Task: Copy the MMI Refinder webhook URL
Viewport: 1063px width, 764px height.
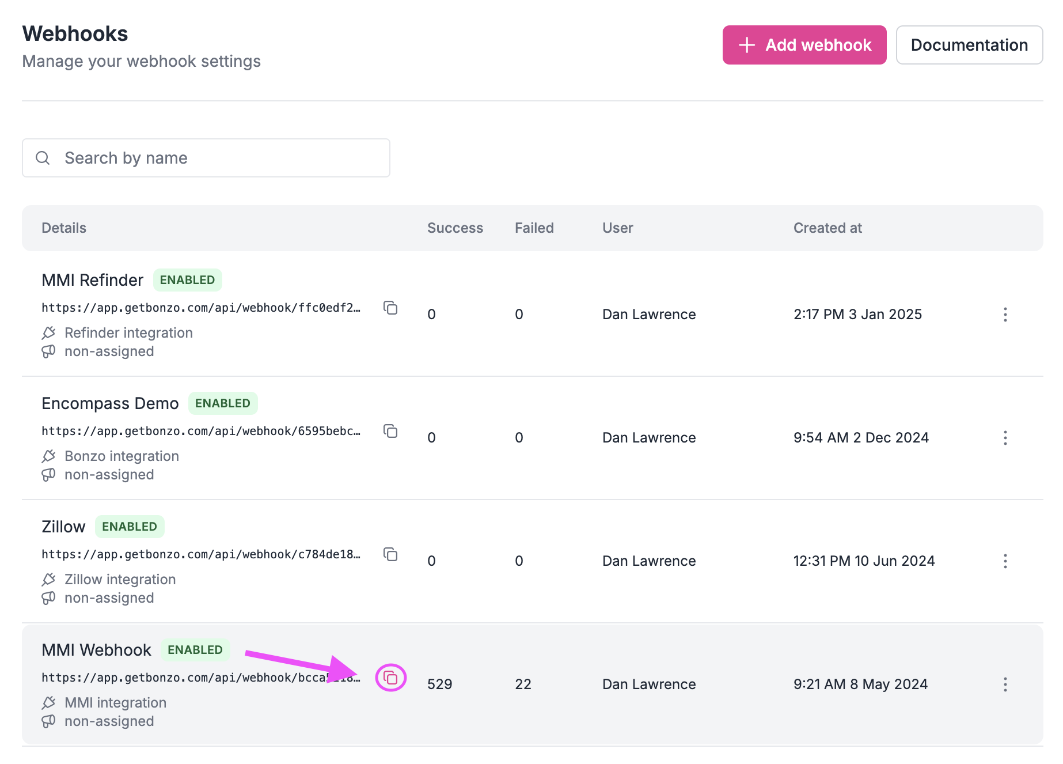Action: [x=391, y=308]
